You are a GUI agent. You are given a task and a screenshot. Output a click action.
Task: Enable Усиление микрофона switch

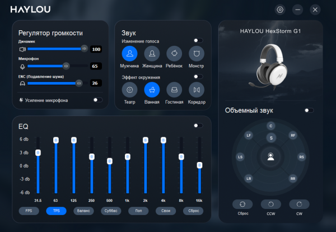click(98, 100)
